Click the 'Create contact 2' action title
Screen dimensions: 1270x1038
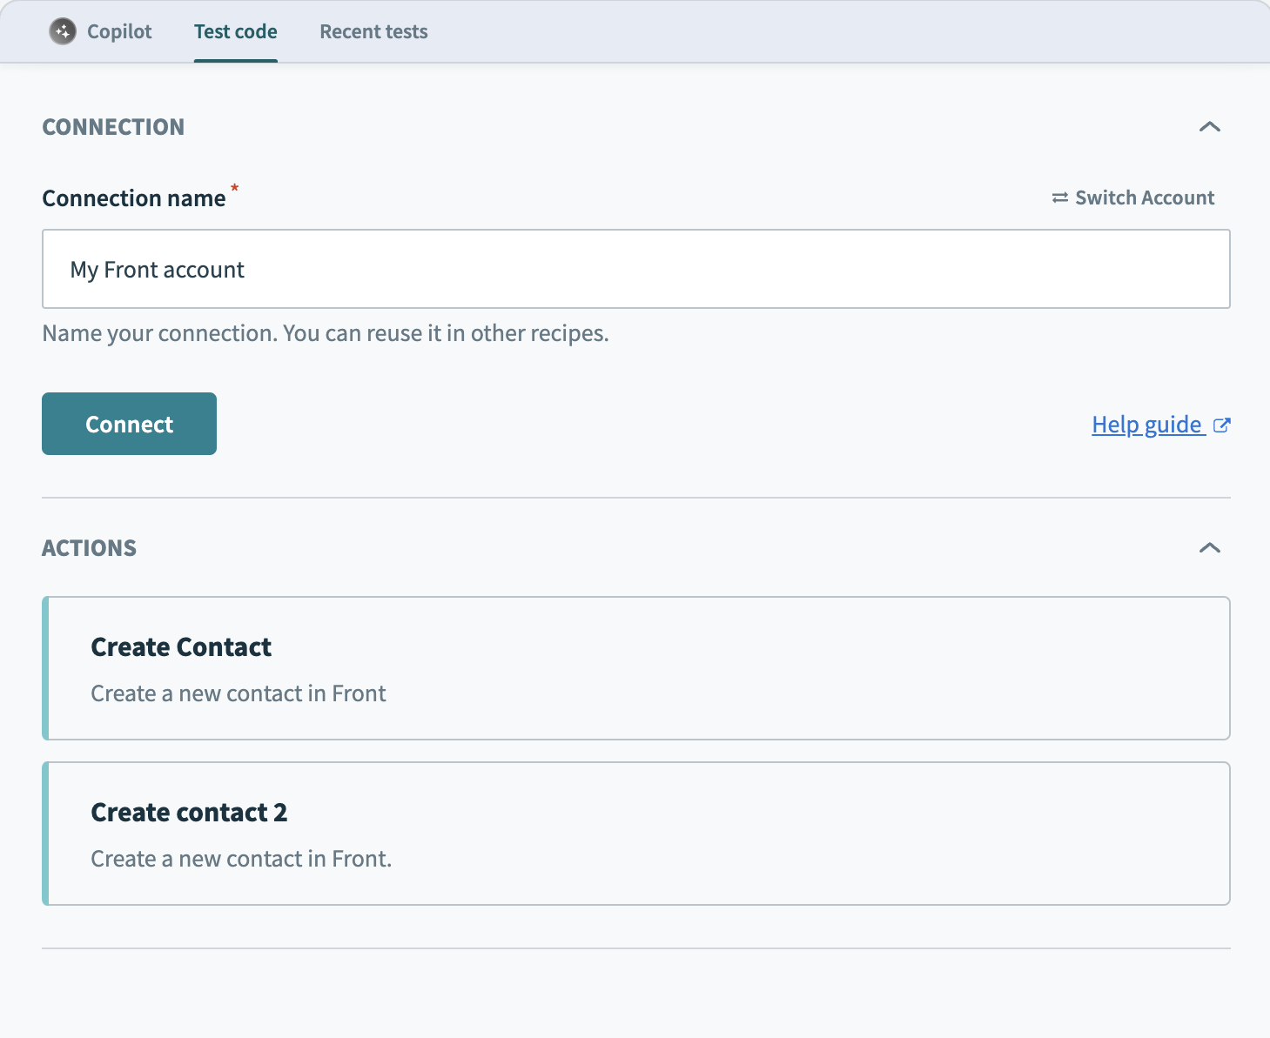click(189, 813)
